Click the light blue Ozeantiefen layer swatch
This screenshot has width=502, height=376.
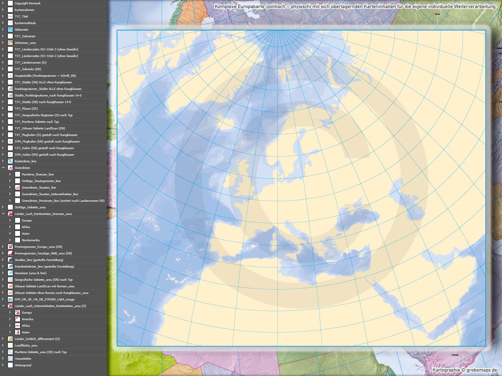[10, 358]
